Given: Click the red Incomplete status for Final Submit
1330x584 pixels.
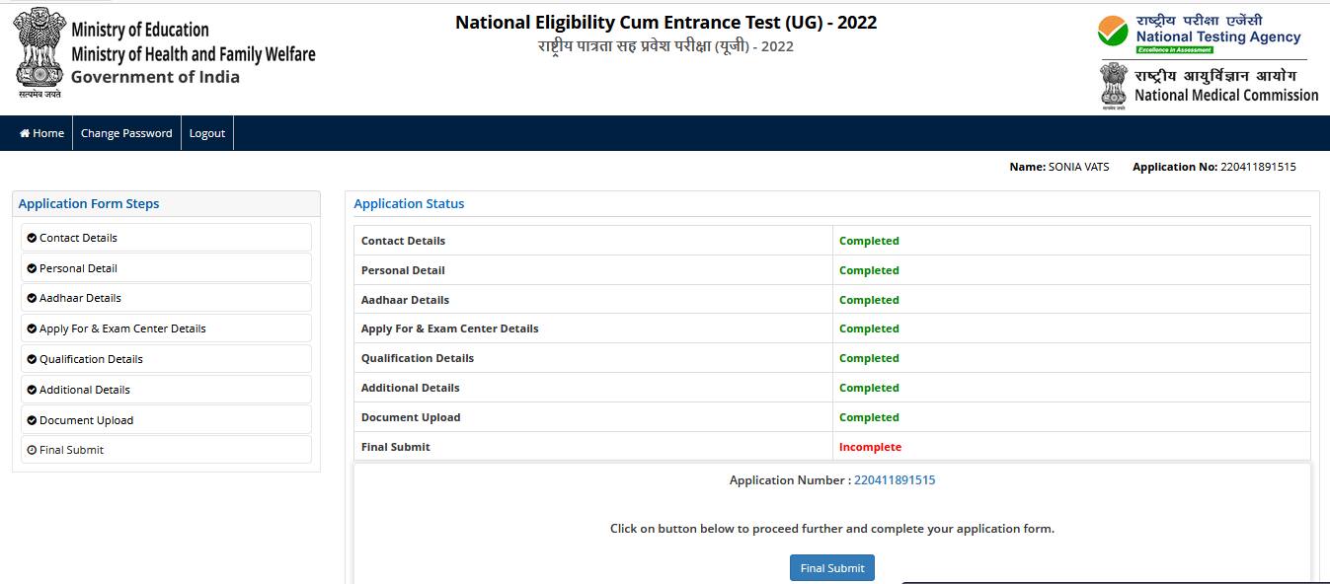Looking at the screenshot, I should click(870, 447).
